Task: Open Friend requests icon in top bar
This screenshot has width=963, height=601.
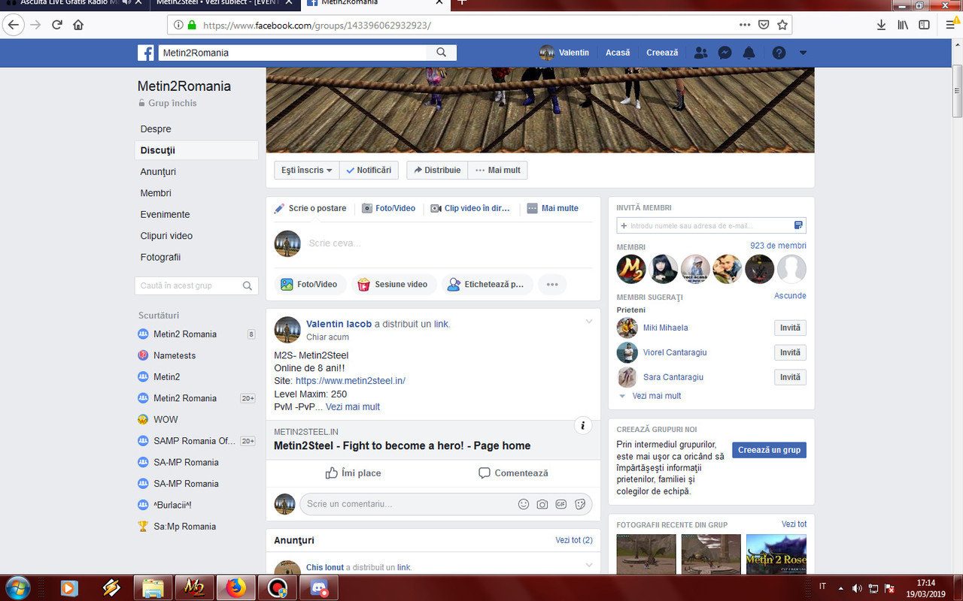Action: pos(700,53)
